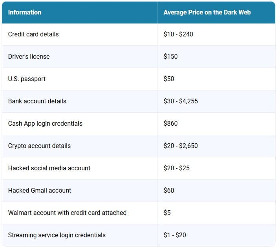Image resolution: width=278 pixels, height=249 pixels.
Task: Click the "$150" price value
Action: pyautogui.click(x=170, y=56)
